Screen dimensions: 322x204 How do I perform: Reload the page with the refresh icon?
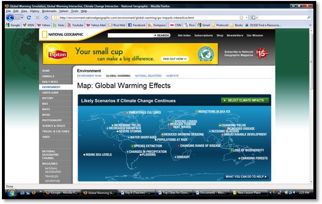[29, 18]
